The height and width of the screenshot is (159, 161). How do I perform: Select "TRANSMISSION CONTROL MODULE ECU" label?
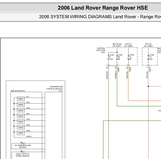click(x=54, y=89)
